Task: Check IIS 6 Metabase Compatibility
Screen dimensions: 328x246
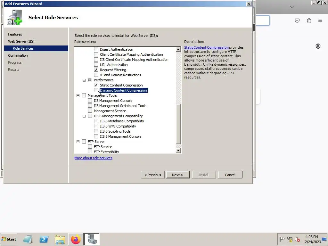Action: click(x=96, y=121)
